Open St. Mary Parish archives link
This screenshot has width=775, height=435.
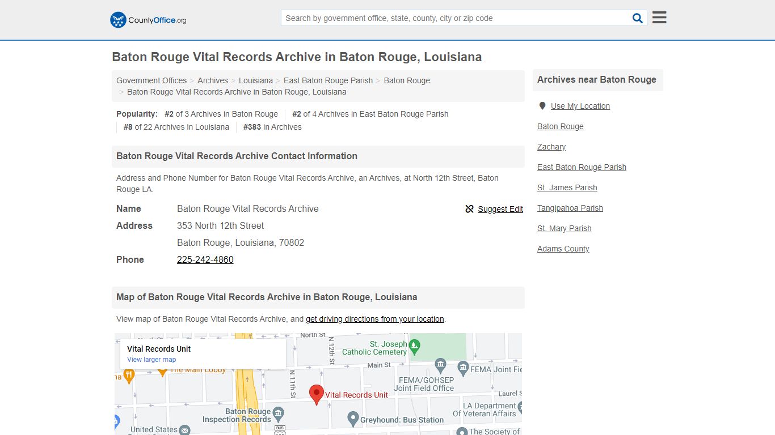565,228
